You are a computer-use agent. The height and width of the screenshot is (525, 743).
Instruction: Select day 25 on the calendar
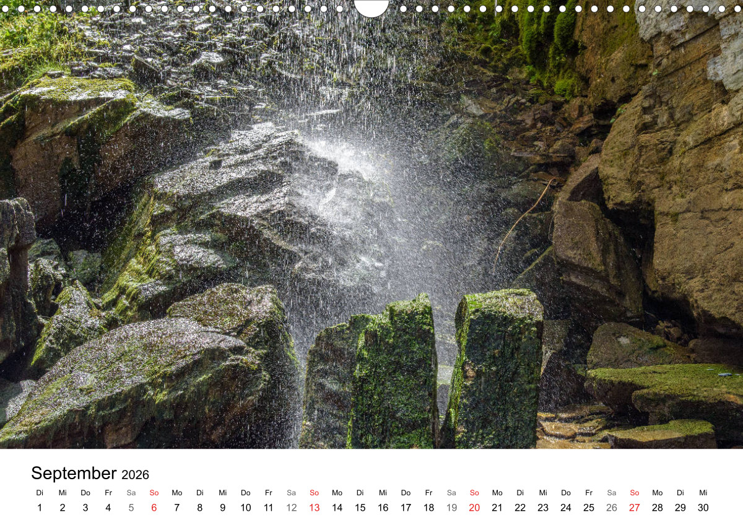[x=589, y=508]
